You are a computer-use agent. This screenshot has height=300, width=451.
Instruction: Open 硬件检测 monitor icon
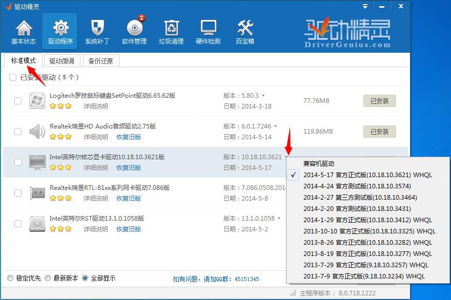point(208,32)
